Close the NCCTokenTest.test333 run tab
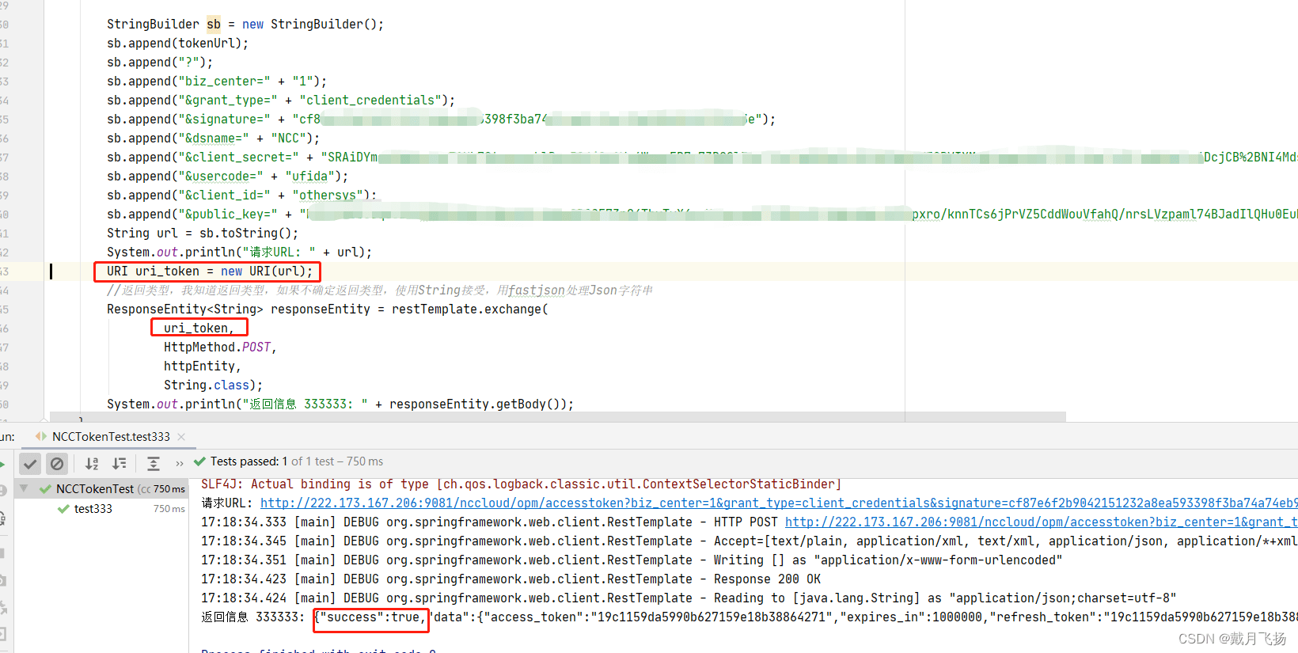 click(181, 437)
